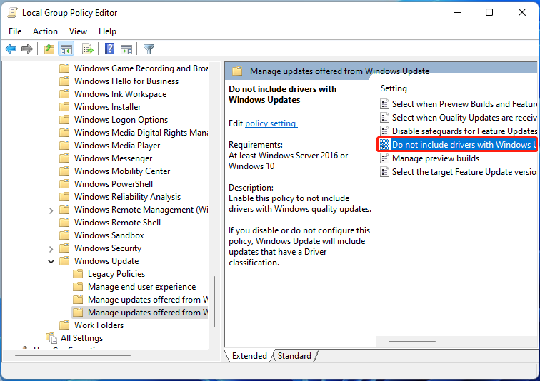This screenshot has height=381, width=540.
Task: Select Windows Game Recording and Broadcasting item
Action: click(141, 68)
